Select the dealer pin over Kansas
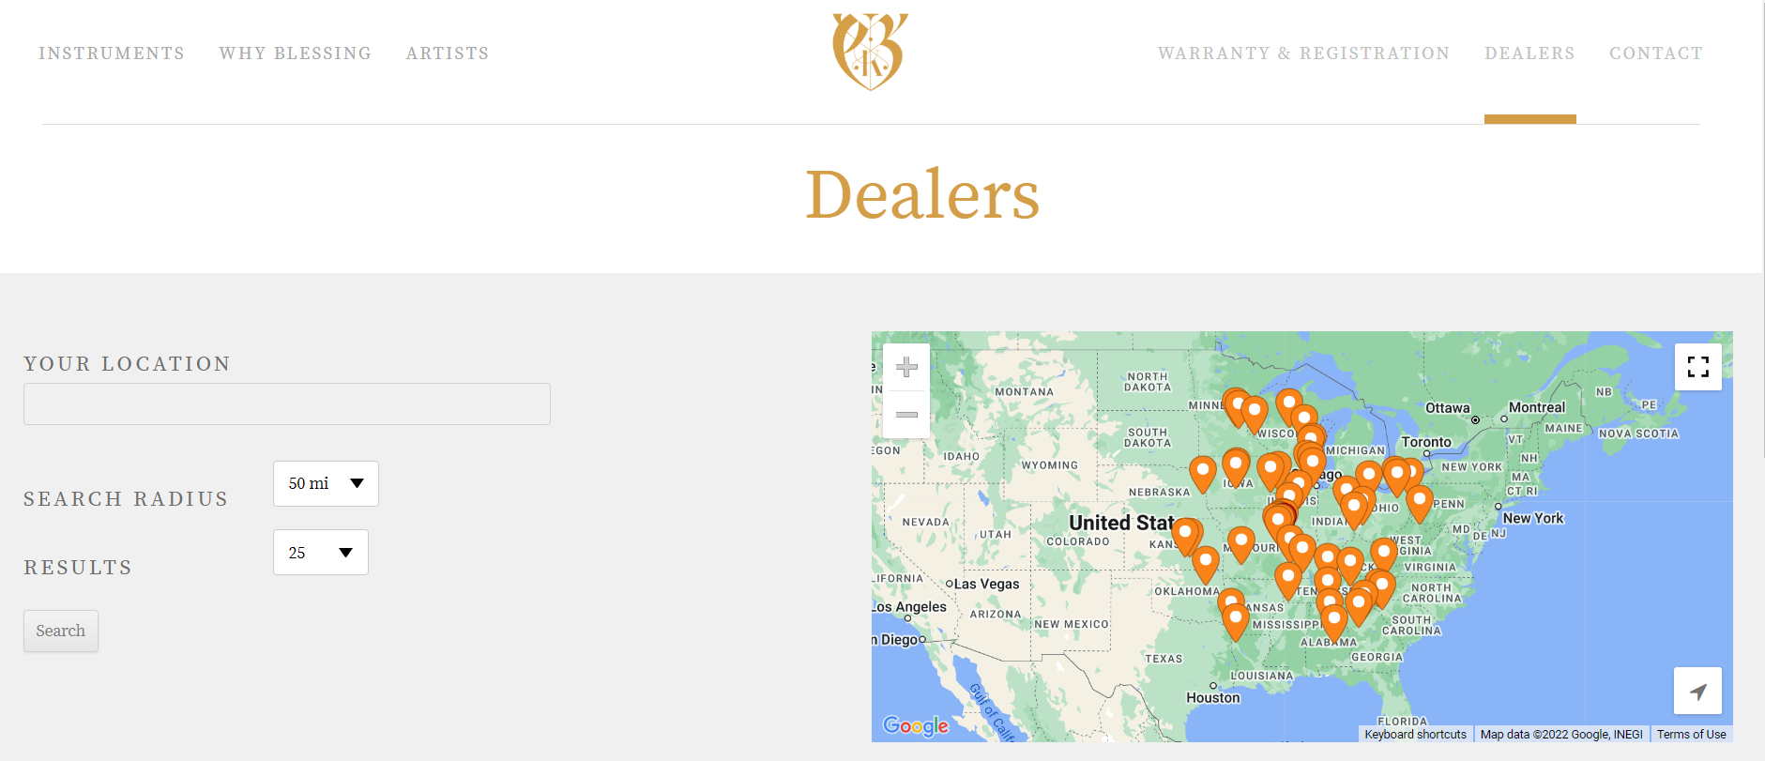 pos(1186,536)
